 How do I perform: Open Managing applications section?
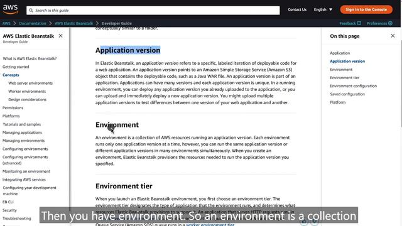click(x=23, y=132)
